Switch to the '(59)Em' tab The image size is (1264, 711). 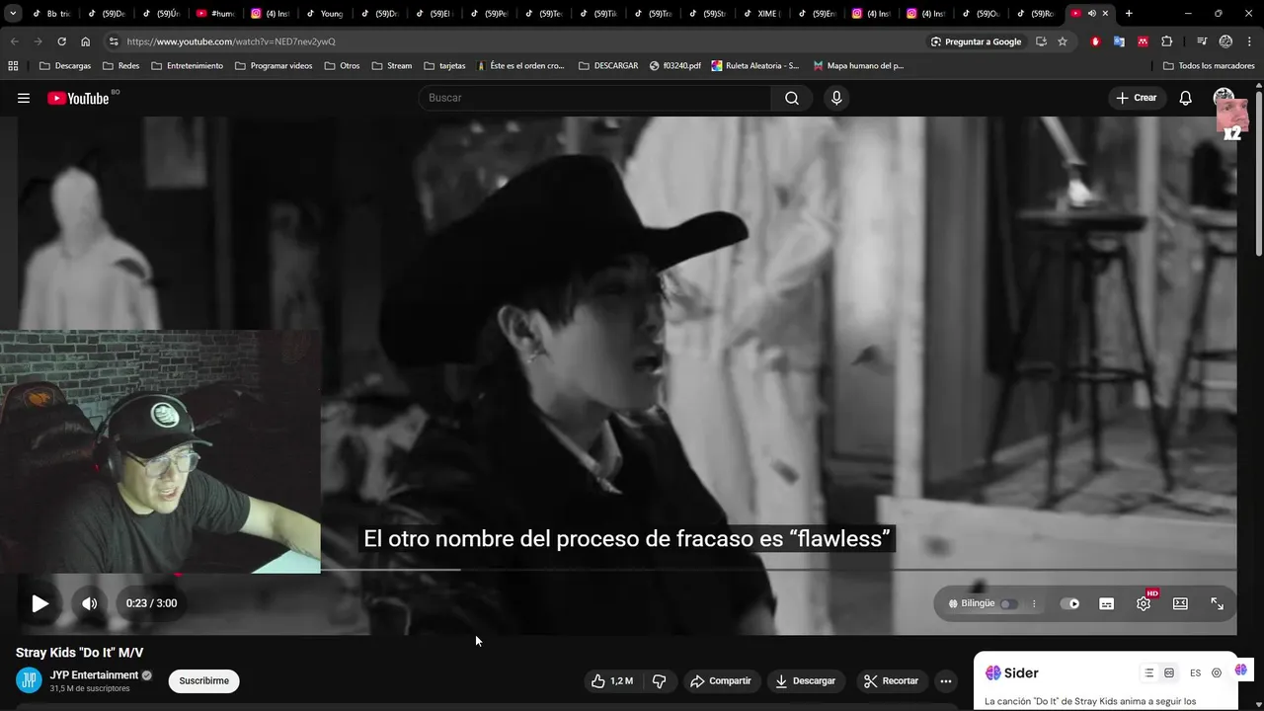coord(816,14)
